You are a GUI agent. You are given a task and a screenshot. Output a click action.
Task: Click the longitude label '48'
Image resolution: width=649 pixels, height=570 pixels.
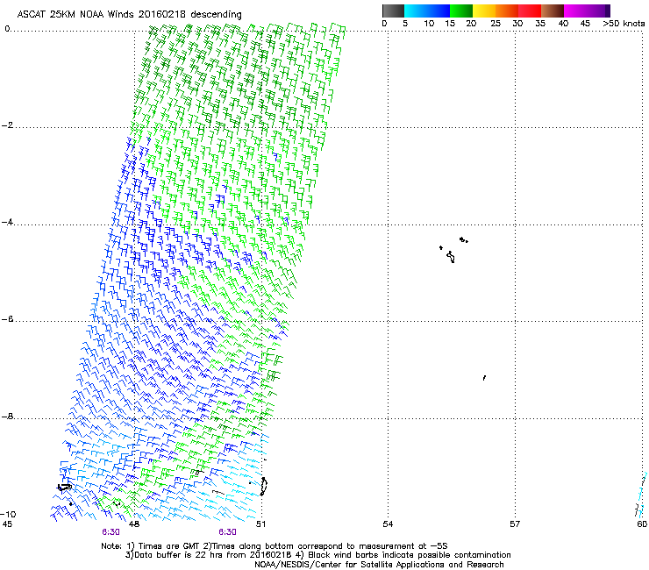[x=134, y=524]
